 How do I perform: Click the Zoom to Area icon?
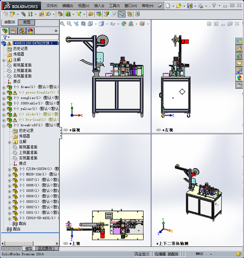[69, 24]
